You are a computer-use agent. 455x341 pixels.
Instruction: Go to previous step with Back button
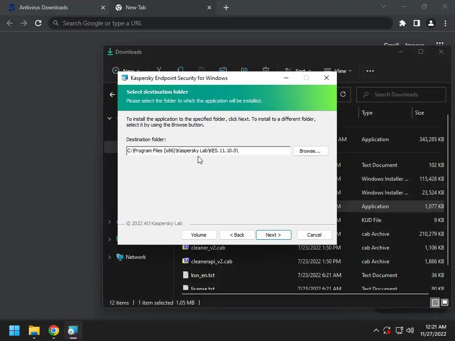click(x=237, y=235)
